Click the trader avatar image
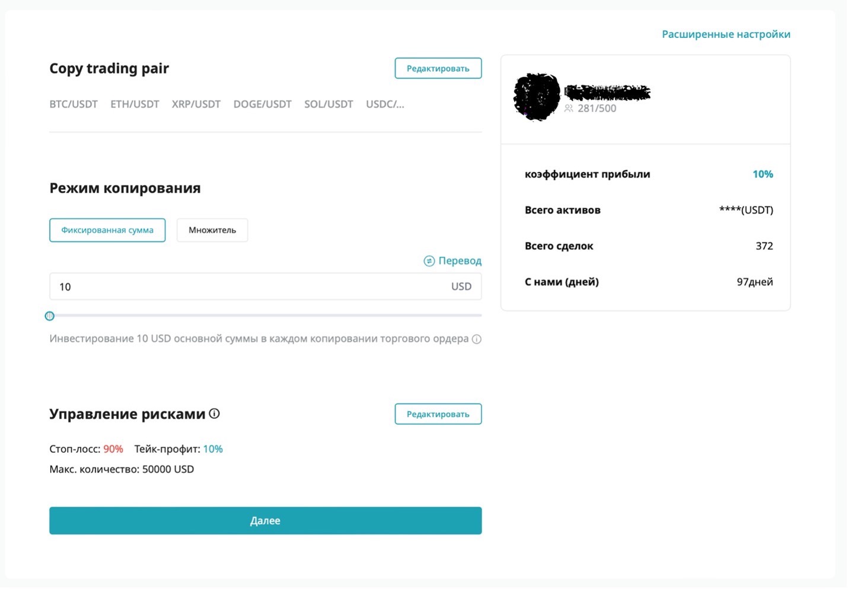The height and width of the screenshot is (591, 848). tap(537, 97)
